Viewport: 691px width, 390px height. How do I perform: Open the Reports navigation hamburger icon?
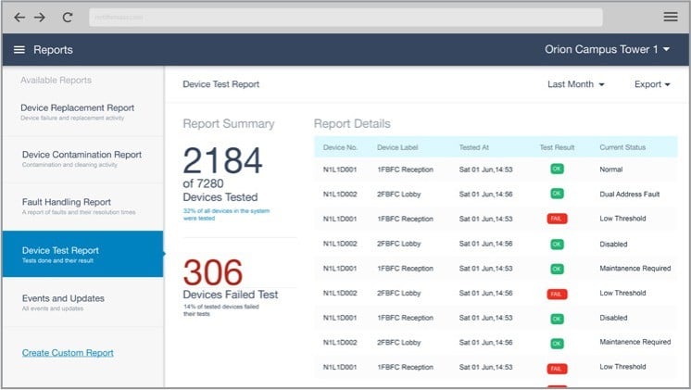coord(19,50)
